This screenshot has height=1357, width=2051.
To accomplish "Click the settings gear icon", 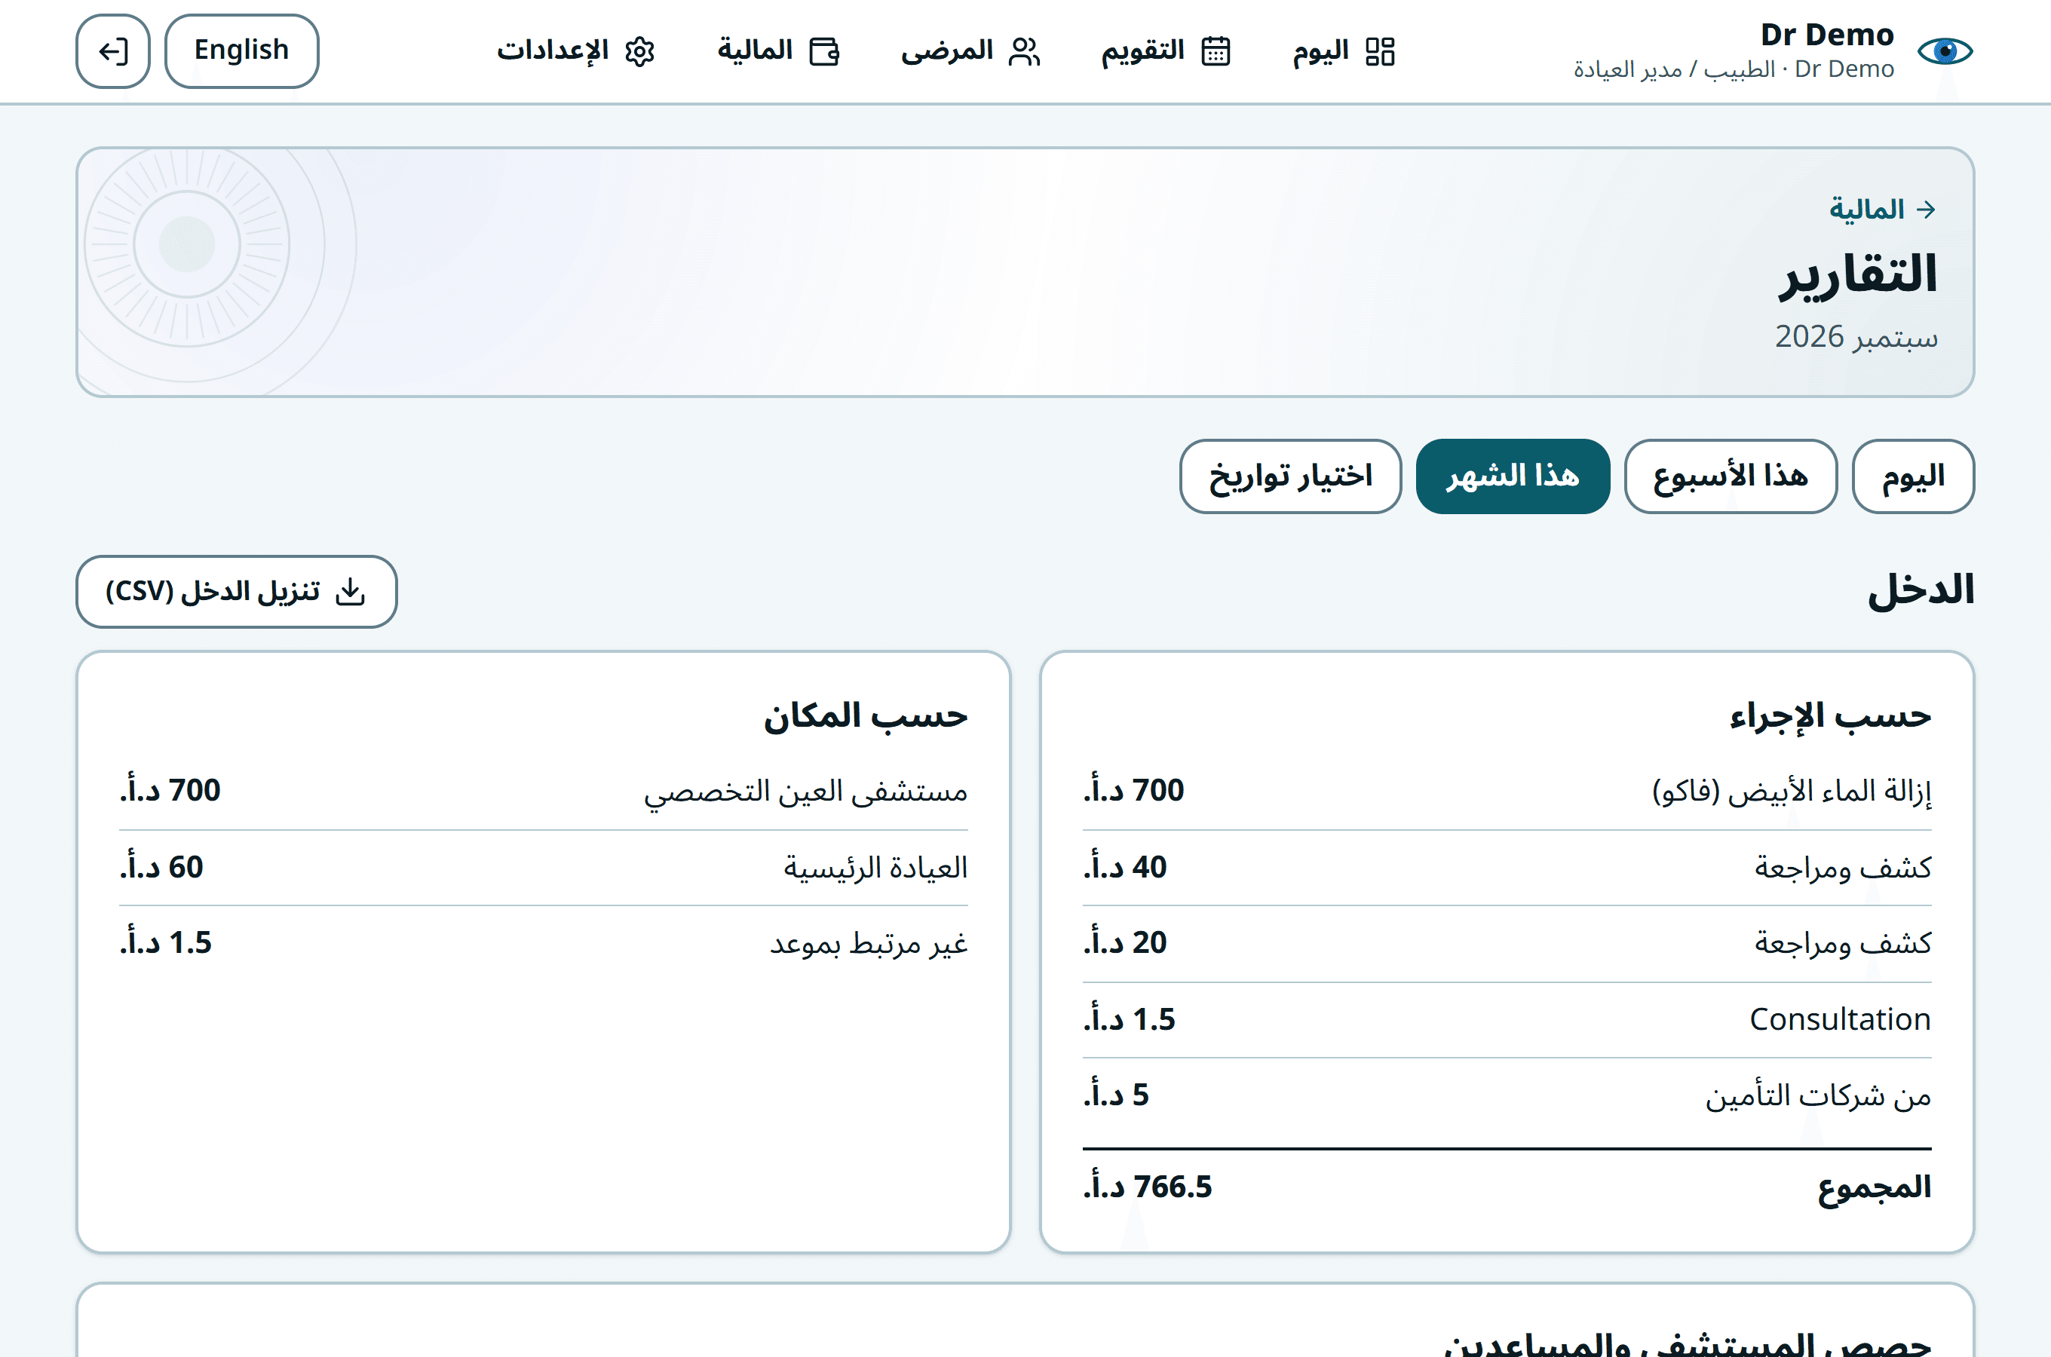I will coord(639,51).
